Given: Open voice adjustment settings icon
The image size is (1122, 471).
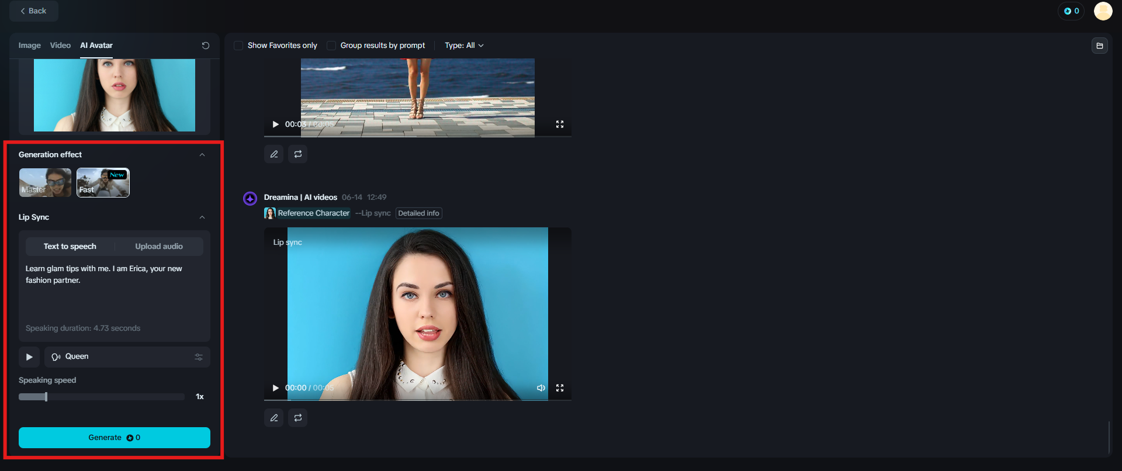Looking at the screenshot, I should 199,357.
